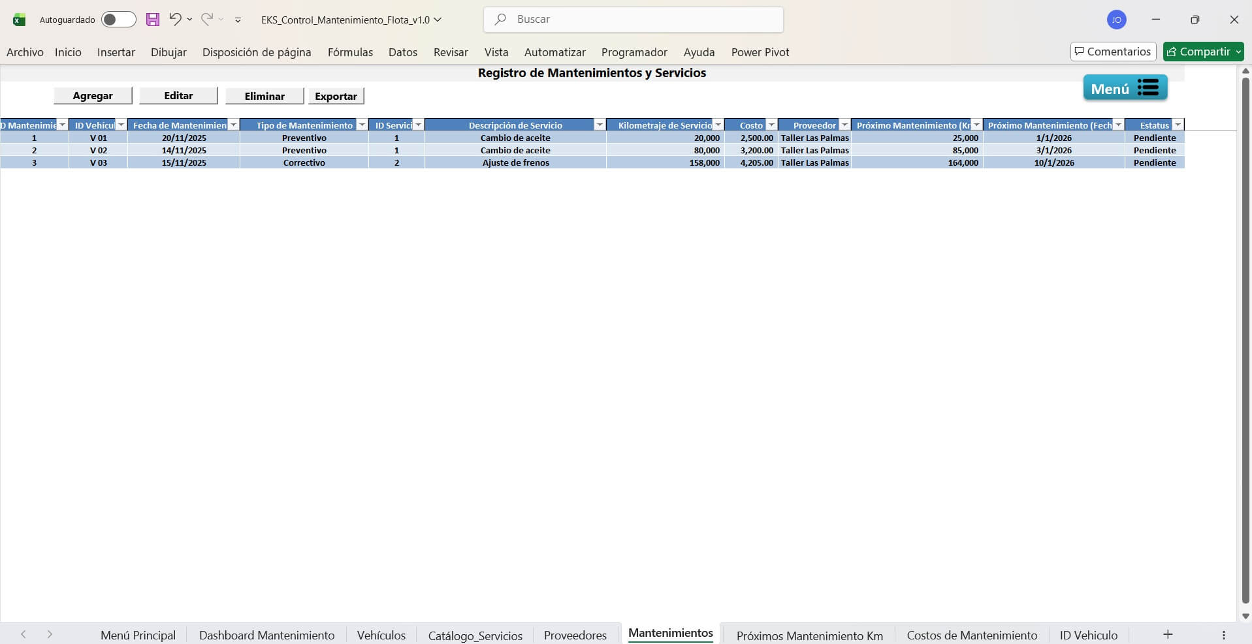Open the Proveedor column filter arrow
This screenshot has width=1252, height=644.
click(x=844, y=125)
